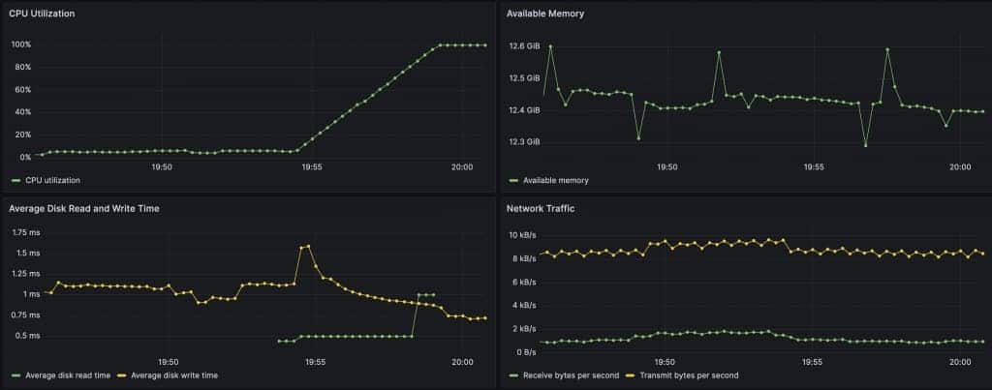Click the yellow disk write time legend swatch
Image resolution: width=992 pixels, height=390 pixels.
122,375
